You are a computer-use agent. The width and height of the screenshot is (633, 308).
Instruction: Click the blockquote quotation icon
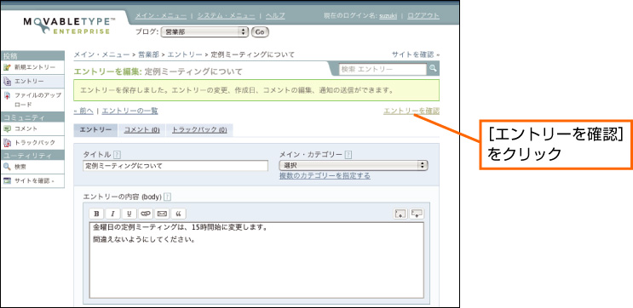(x=178, y=214)
